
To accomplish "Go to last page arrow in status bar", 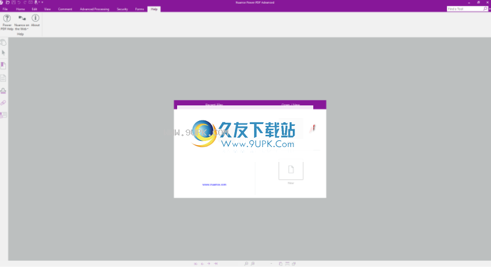I will pyautogui.click(x=216, y=264).
